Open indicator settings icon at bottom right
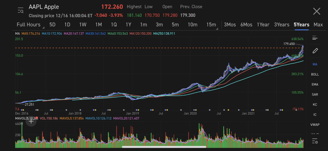Screen dimensions: 328x151 point(315,141)
